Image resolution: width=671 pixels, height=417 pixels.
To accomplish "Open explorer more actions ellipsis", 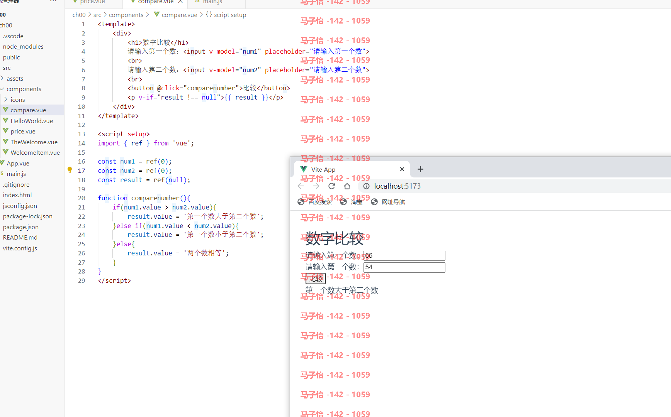I will pos(53,2).
